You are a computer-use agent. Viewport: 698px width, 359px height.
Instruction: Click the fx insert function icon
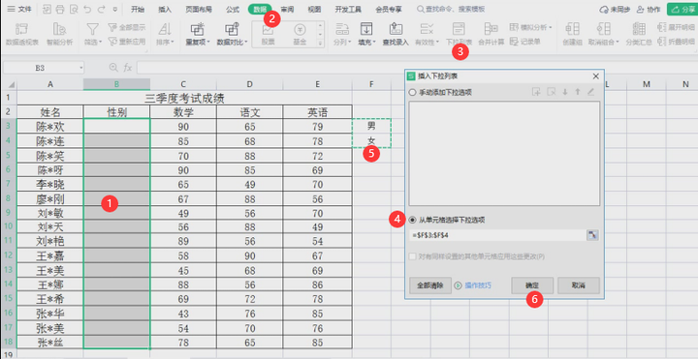(x=128, y=68)
